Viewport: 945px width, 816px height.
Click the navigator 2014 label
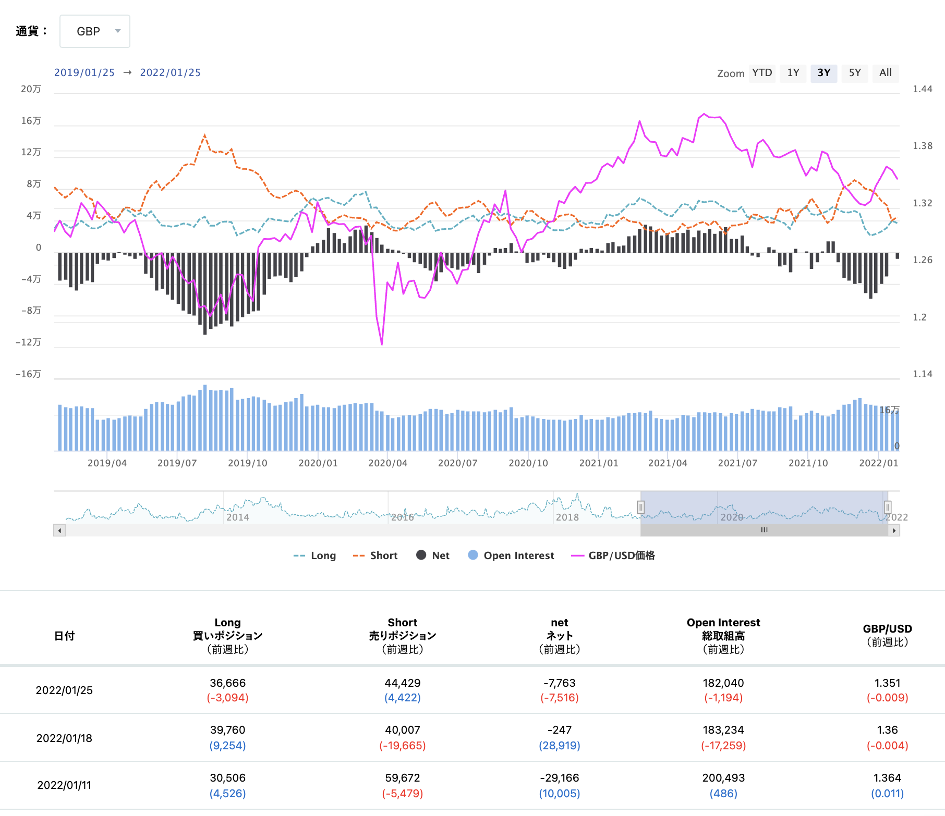tap(237, 517)
